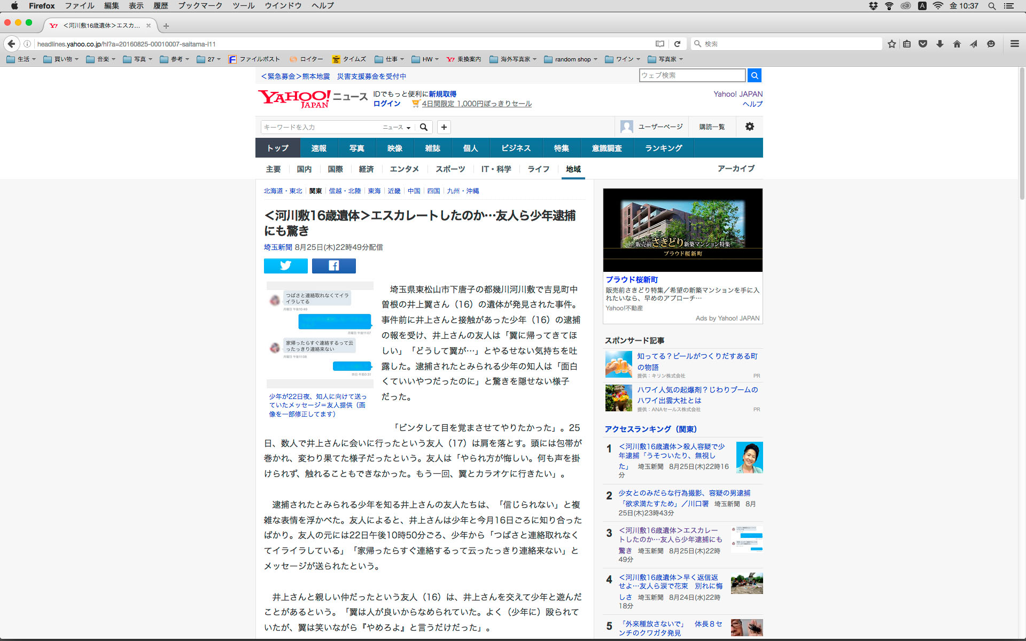Image resolution: width=1026 pixels, height=641 pixels.
Task: Click the plus button beside keyword search
Action: coord(444,127)
